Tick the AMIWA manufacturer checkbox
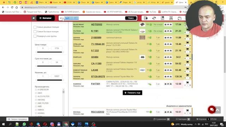 pos(36,110)
